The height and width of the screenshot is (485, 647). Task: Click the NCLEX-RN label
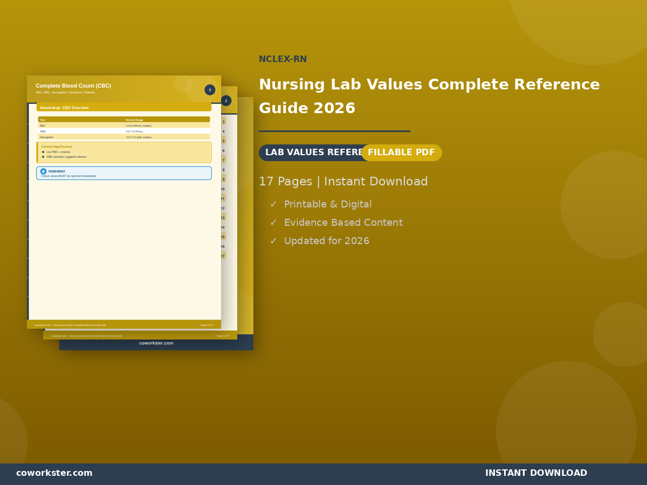(x=283, y=59)
